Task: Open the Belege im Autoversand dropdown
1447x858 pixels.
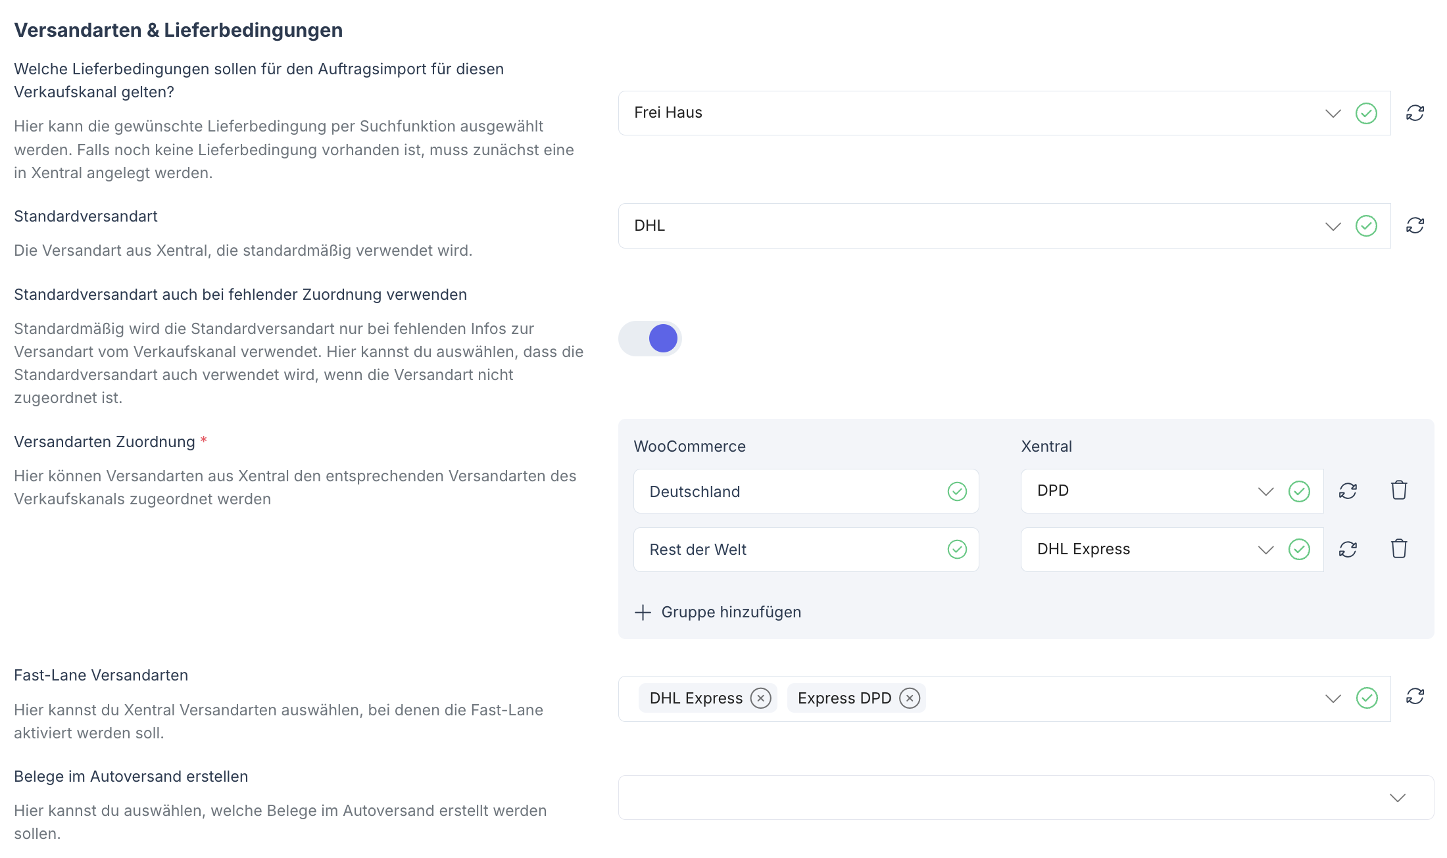Action: (x=1398, y=798)
